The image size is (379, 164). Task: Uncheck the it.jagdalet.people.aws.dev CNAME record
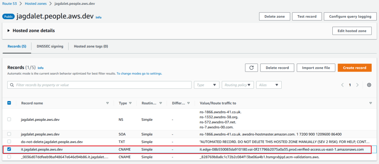click(x=9, y=149)
